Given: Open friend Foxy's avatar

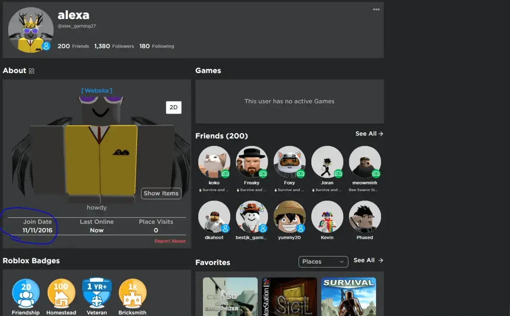Looking at the screenshot, I should [289, 162].
